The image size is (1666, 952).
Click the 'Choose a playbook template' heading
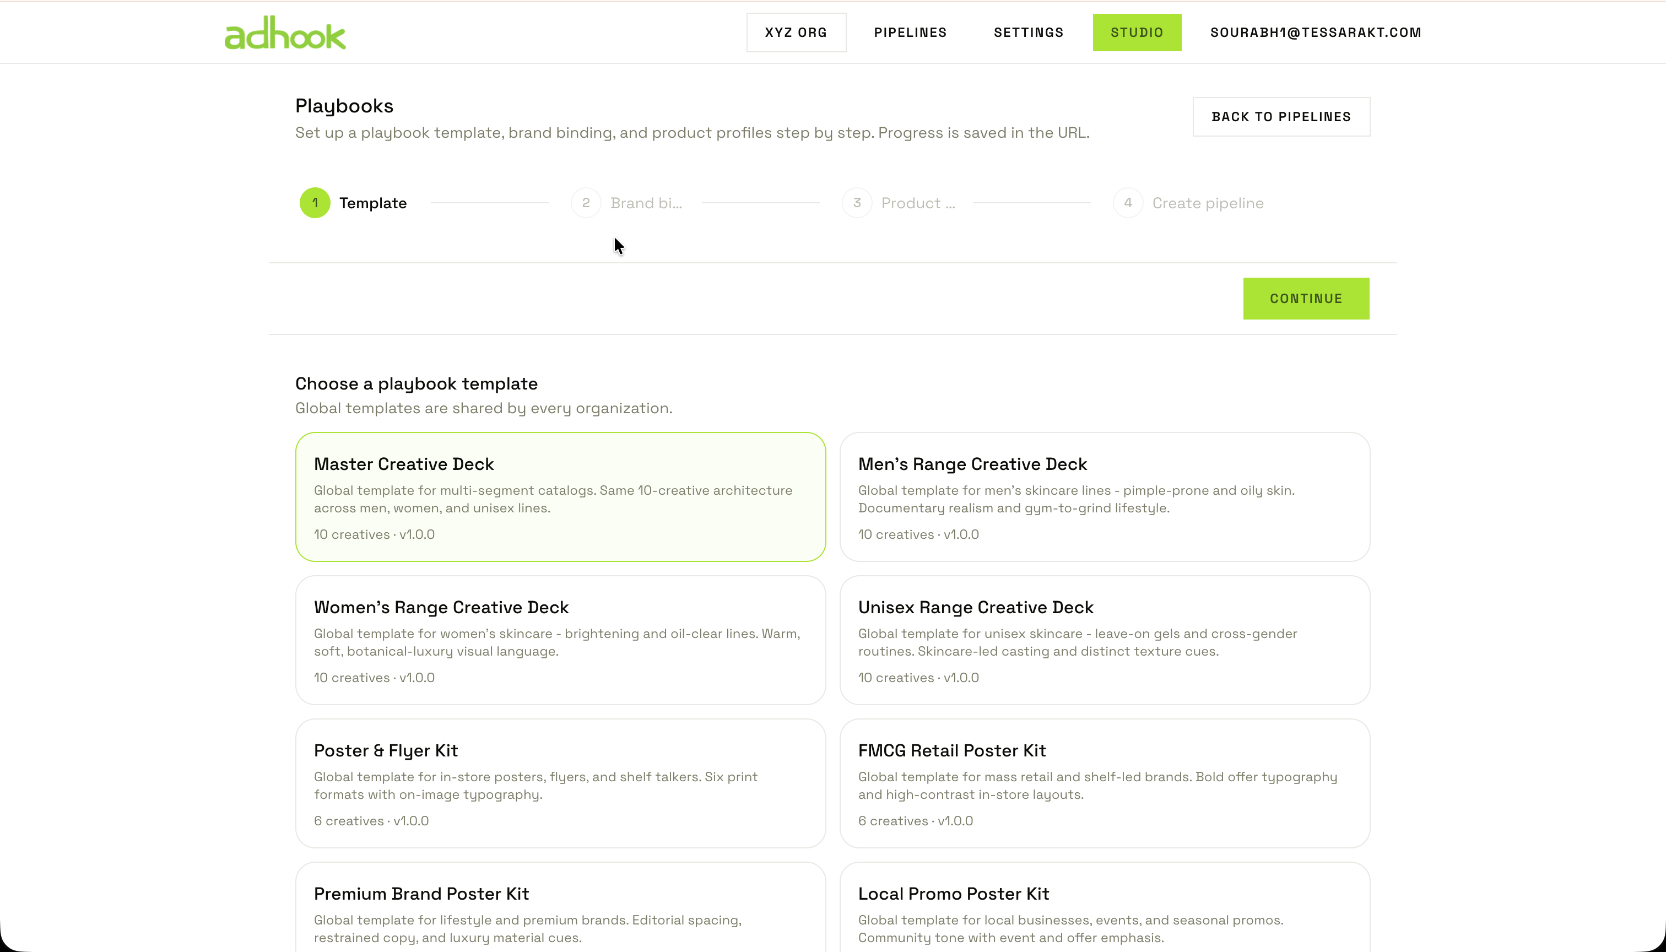416,384
